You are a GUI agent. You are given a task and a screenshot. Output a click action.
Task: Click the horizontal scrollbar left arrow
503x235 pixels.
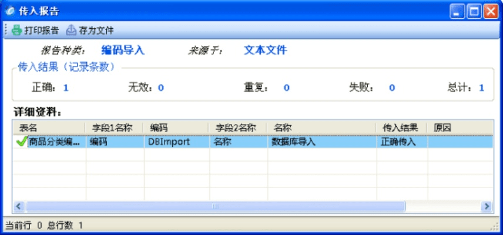[x=19, y=206]
